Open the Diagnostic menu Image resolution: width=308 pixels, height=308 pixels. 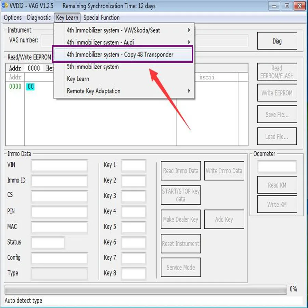click(x=39, y=18)
